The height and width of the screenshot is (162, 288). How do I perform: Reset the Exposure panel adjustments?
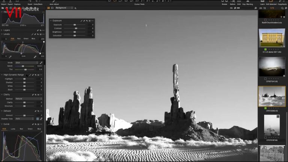point(87,21)
